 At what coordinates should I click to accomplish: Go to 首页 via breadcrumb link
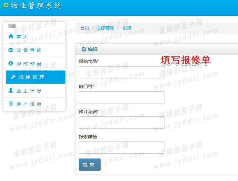[85, 28]
